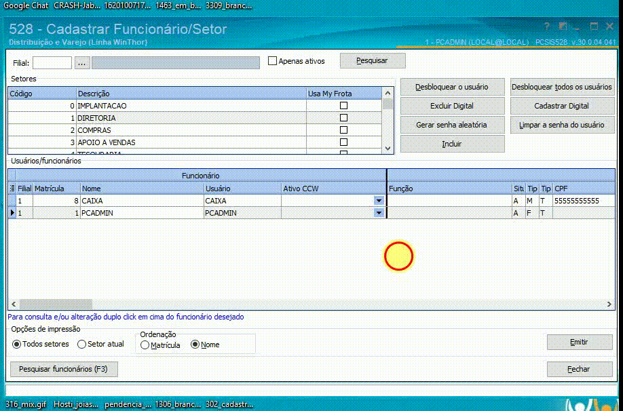Click Desbloquear o usuário button

point(452,87)
